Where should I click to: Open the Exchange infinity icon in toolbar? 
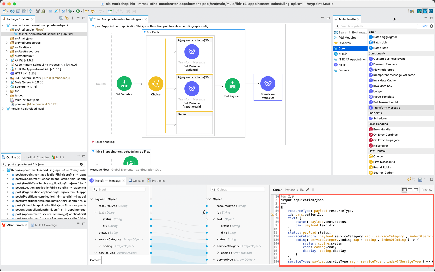[x=12, y=11]
